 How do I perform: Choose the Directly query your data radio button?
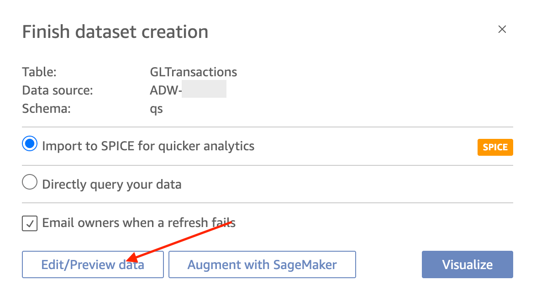point(30,182)
